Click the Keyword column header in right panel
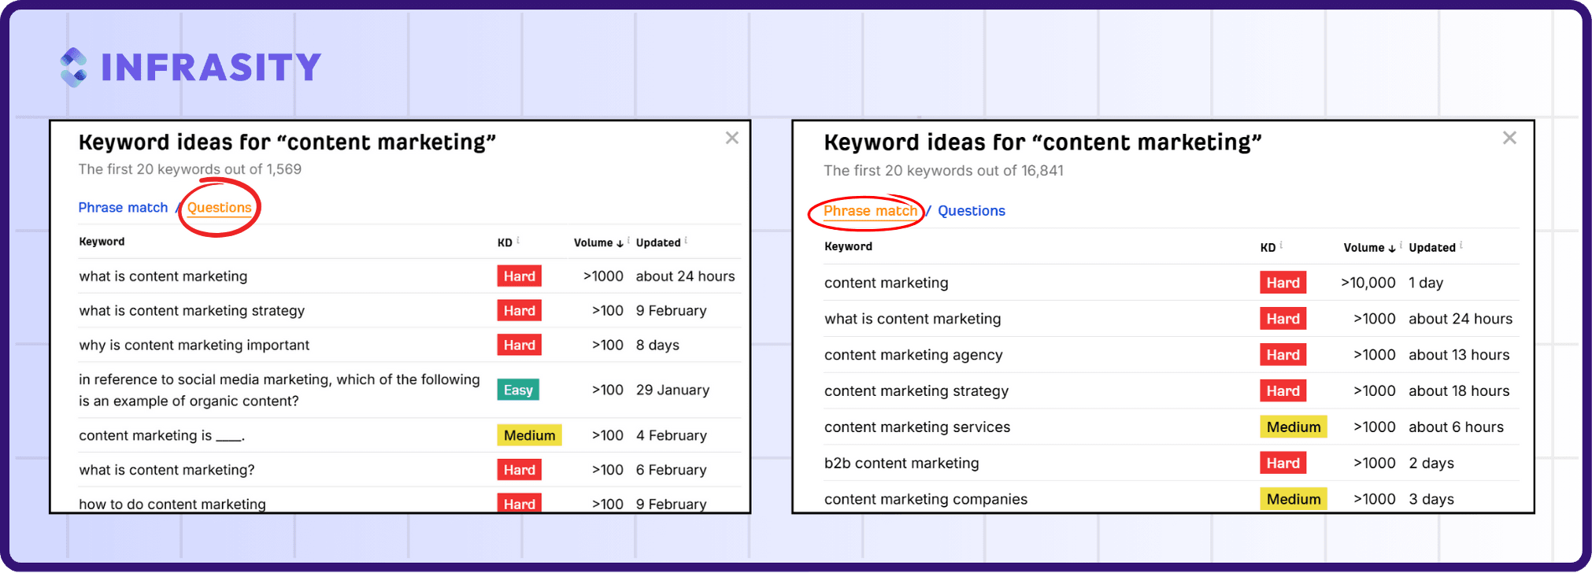 [x=848, y=246]
